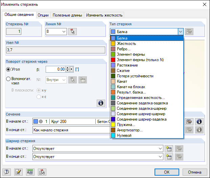
Task: Open the help icon at bottom left
Action: pyautogui.click(x=6, y=172)
